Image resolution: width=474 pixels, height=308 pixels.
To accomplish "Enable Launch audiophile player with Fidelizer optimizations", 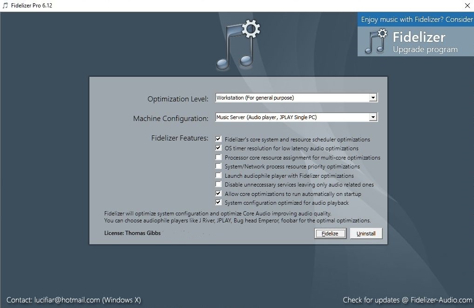I will pyautogui.click(x=218, y=175).
